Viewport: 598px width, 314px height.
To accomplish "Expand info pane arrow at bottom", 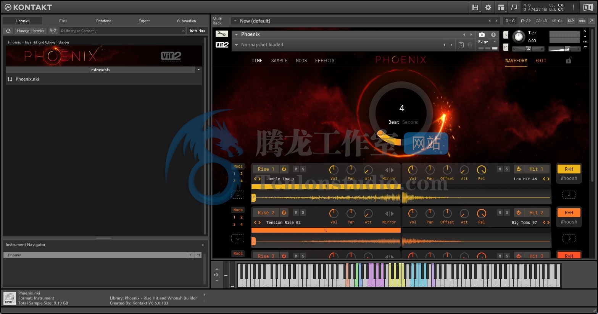I will pos(205,295).
